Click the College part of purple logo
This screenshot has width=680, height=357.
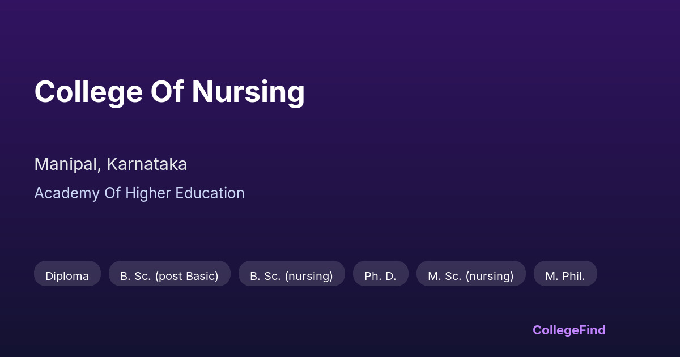[555, 330]
